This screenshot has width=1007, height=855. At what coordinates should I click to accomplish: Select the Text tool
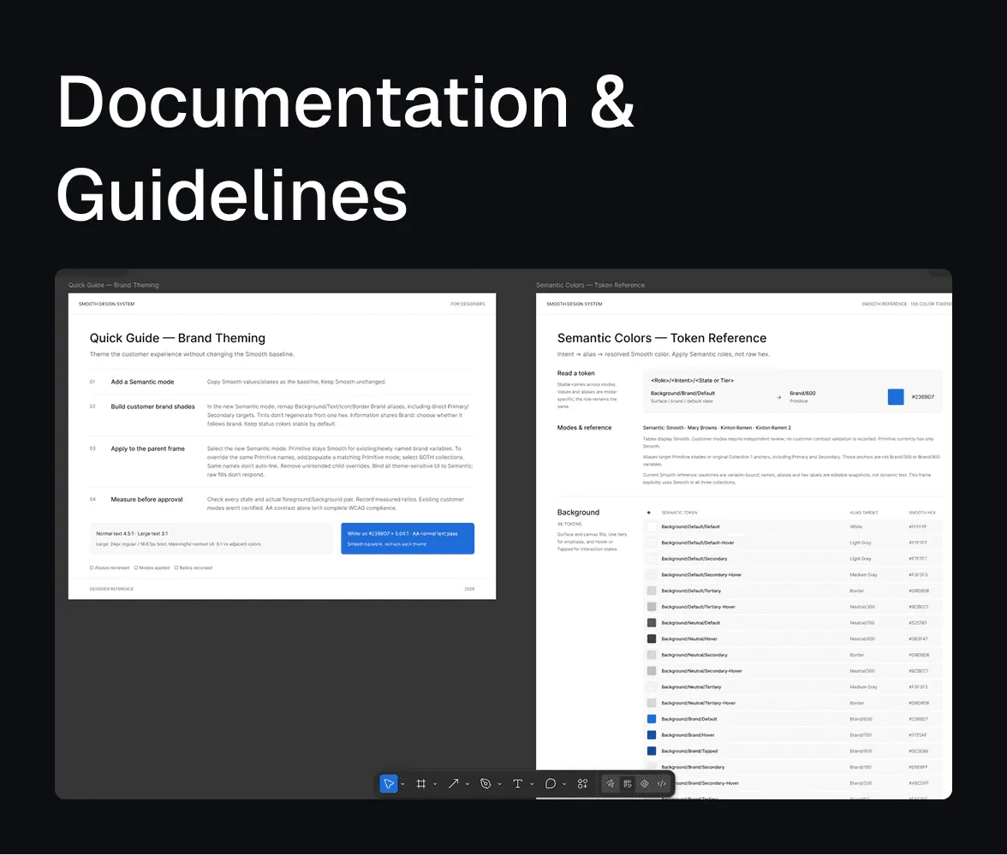[517, 784]
